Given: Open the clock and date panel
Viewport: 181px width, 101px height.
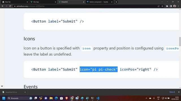Looking at the screenshot, I should point(175,98).
